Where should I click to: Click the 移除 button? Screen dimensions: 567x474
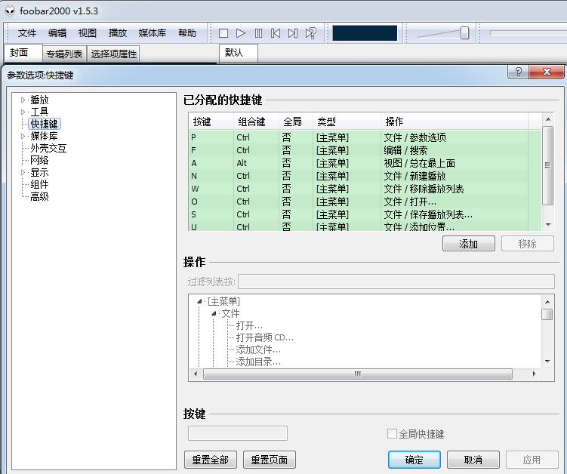coord(527,244)
